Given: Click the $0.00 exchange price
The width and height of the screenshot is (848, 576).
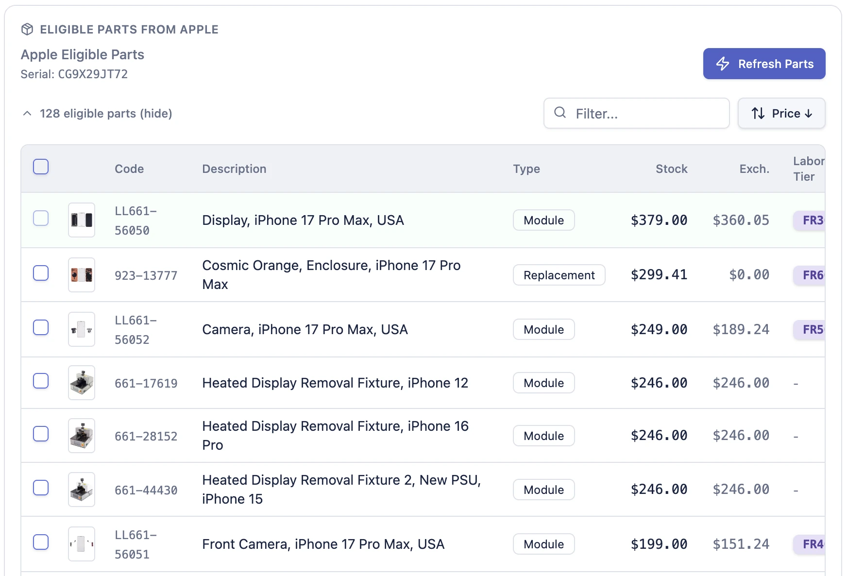Looking at the screenshot, I should pyautogui.click(x=749, y=274).
